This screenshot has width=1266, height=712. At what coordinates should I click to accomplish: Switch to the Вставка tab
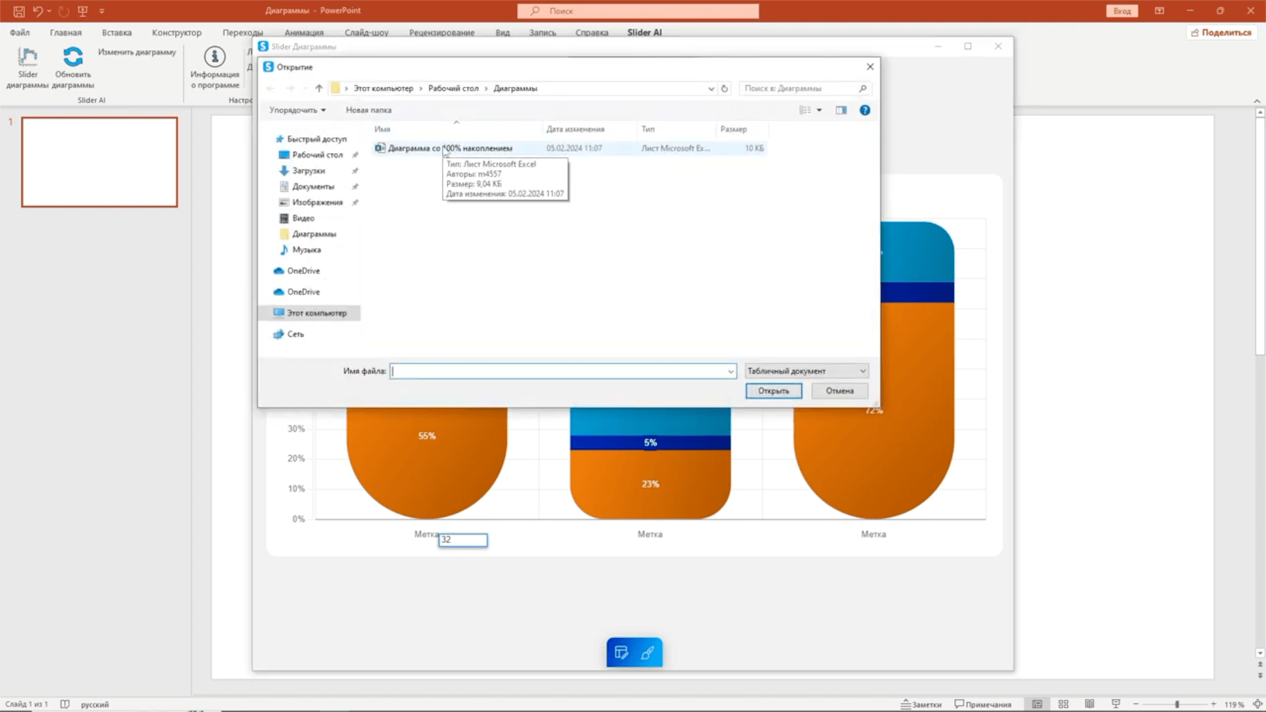point(117,32)
